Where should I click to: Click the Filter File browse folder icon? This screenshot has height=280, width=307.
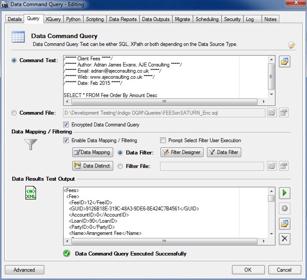pyautogui.click(x=272, y=166)
